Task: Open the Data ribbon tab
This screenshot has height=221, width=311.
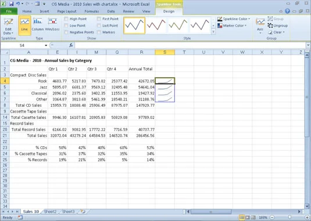Action: [111, 12]
